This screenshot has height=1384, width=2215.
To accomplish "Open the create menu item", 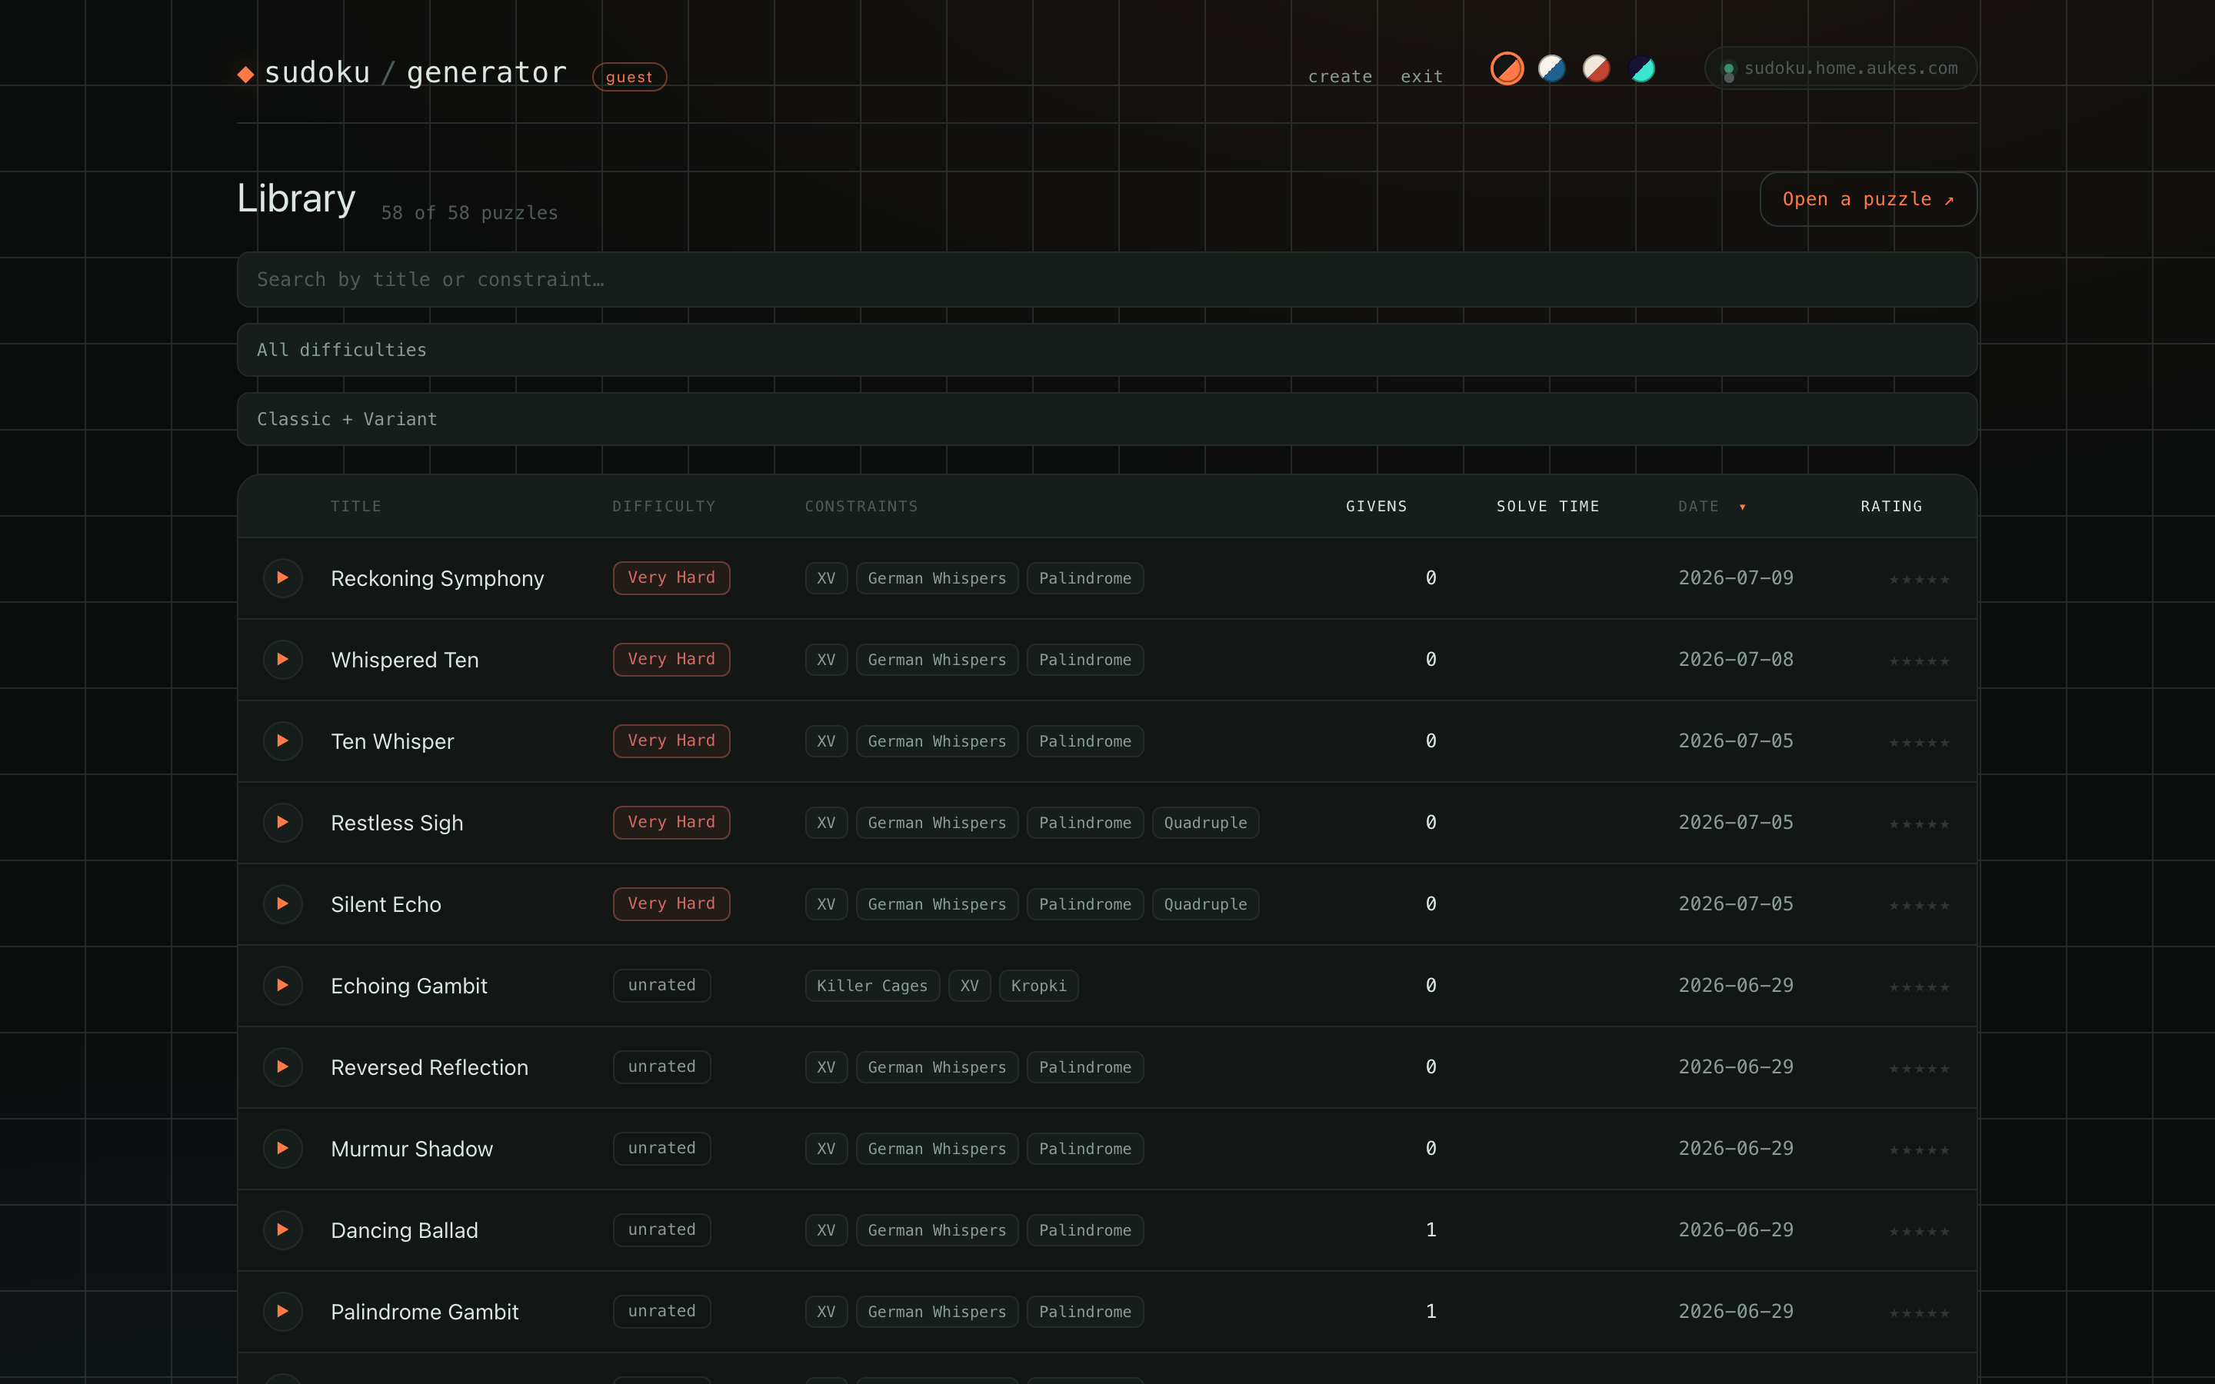I will [1340, 77].
